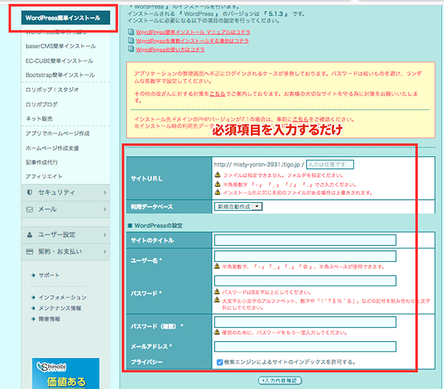Screen dimensions: 444x389
Task: Click the パスワード（確認） input field
Action: pyautogui.click(x=305, y=322)
